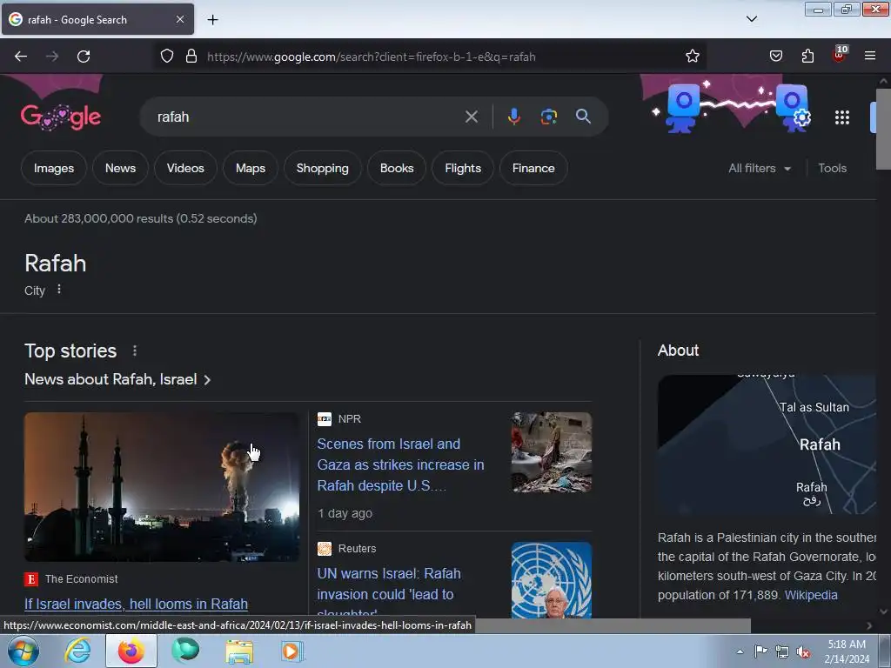Screen dimensions: 891x668
Task: Click the browser forward arrow
Action: click(x=52, y=57)
